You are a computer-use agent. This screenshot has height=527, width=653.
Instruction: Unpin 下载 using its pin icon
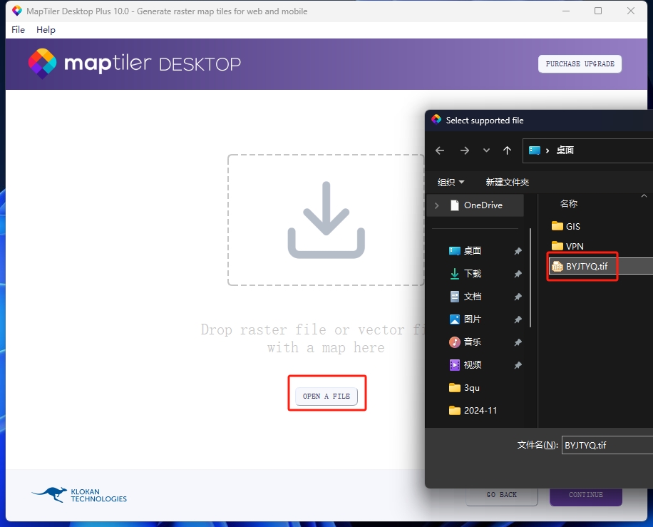coord(518,274)
